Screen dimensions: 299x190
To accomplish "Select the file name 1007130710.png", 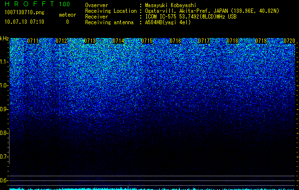I will [x=24, y=12].
